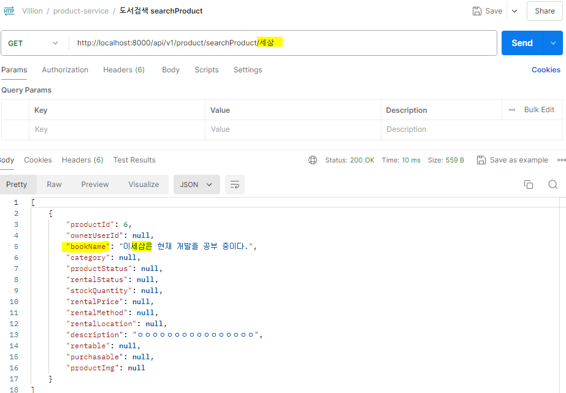Image resolution: width=566 pixels, height=393 pixels.
Task: Open the Cookies link on the right
Action: tap(546, 70)
